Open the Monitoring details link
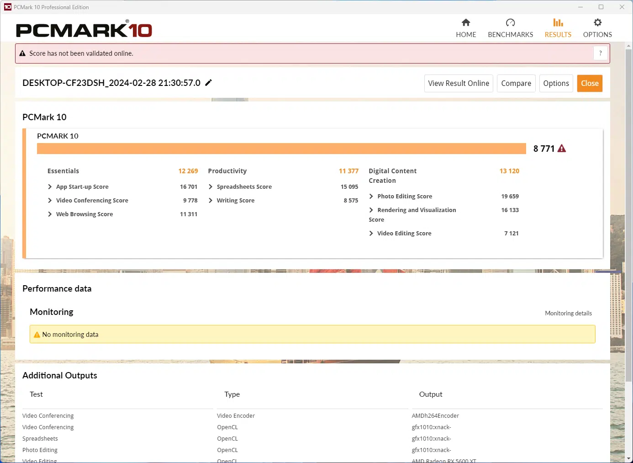 coord(568,314)
